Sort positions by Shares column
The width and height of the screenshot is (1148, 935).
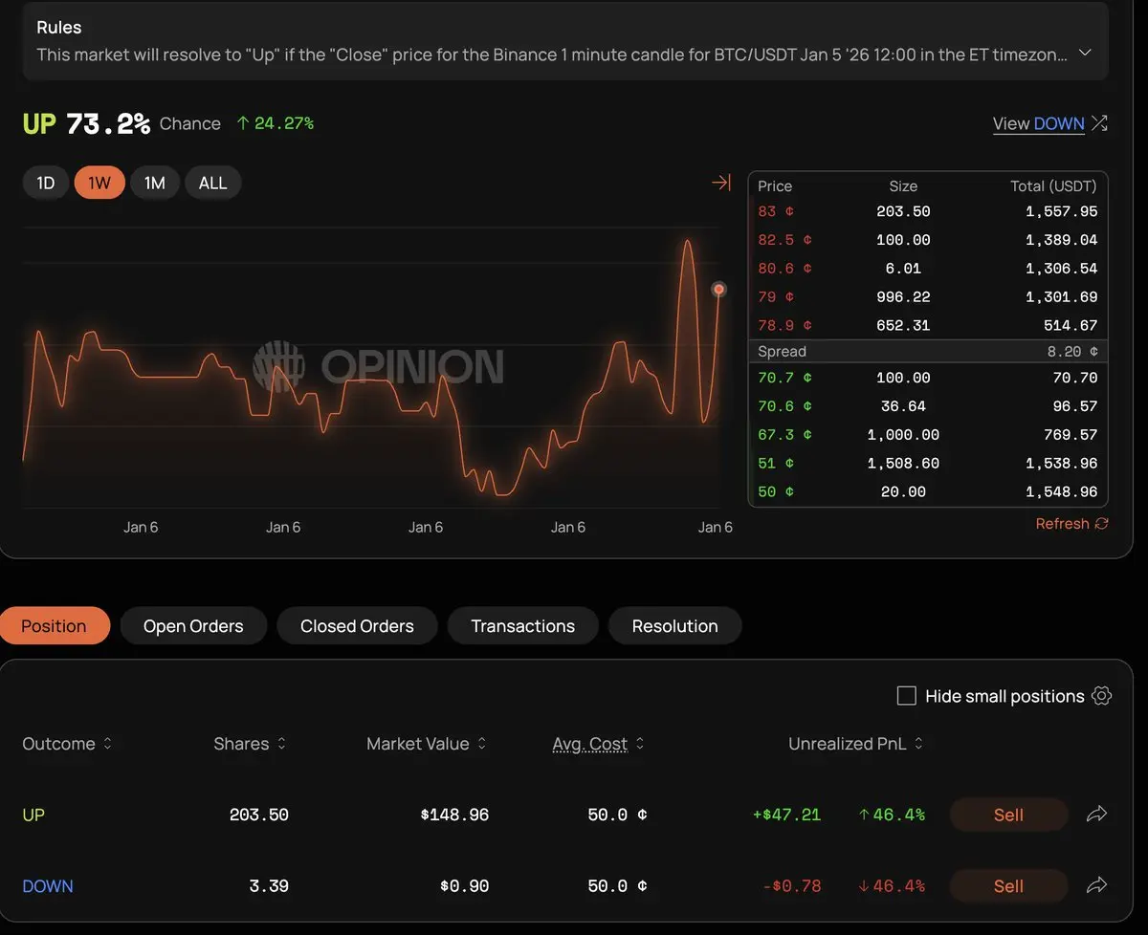click(x=250, y=744)
